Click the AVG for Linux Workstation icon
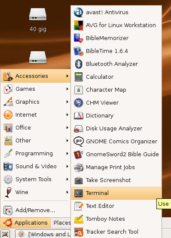Screen dimensions: 171x238 coord(78,25)
